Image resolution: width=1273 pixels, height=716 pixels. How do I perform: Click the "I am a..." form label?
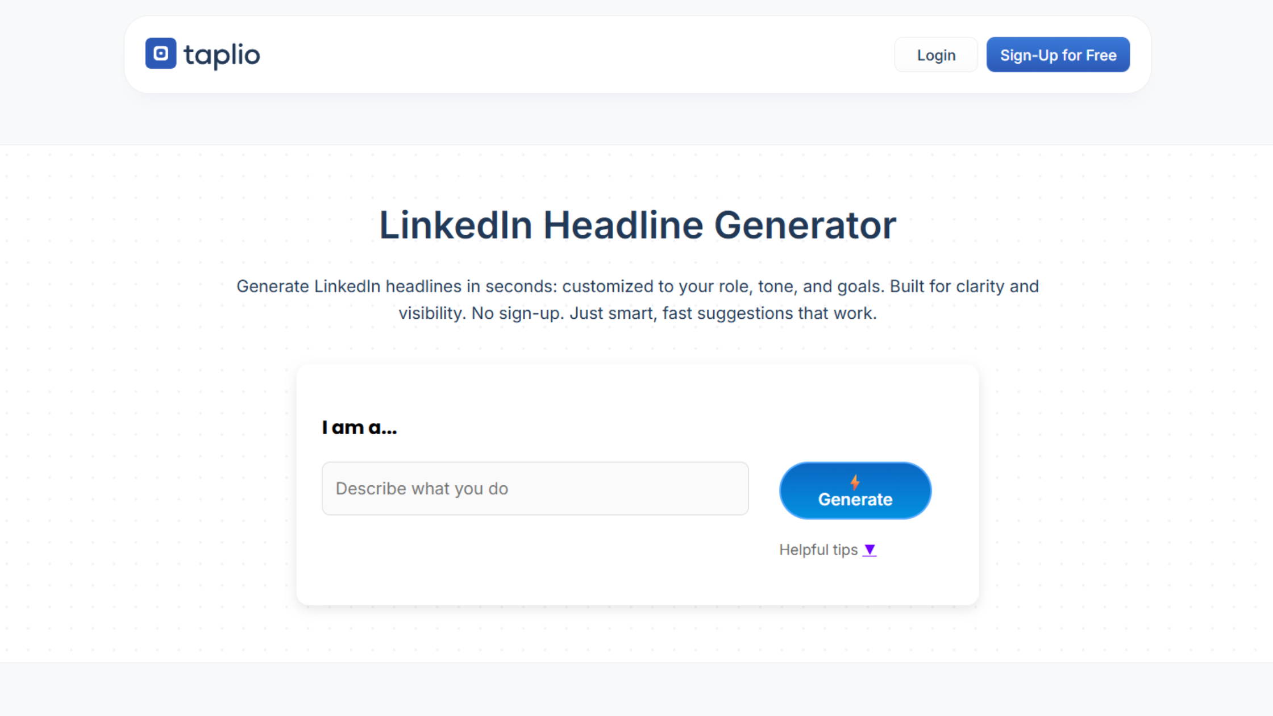(x=359, y=427)
